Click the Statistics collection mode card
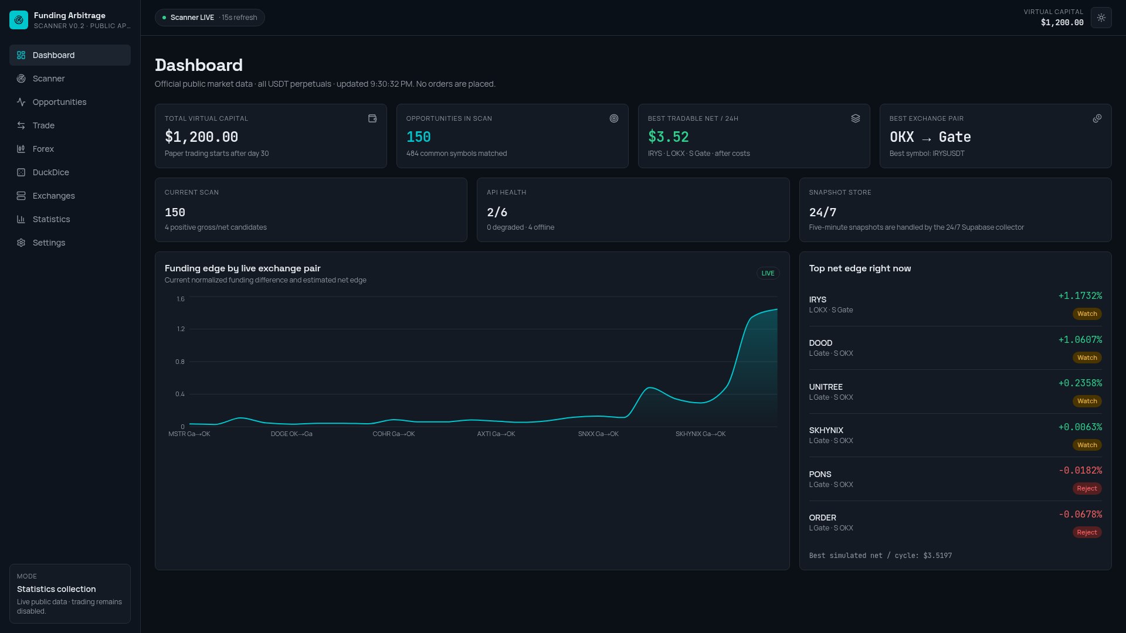The height and width of the screenshot is (633, 1126). tap(70, 594)
